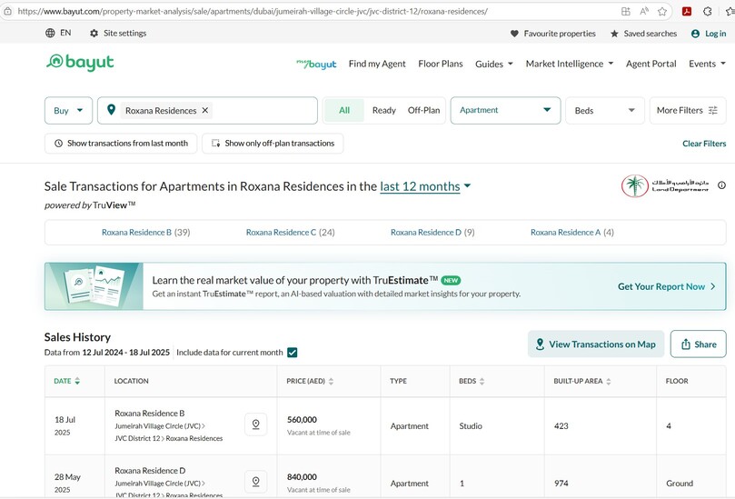Viewport: 735px width, 499px height.
Task: Sort table by Date column
Action: point(67,381)
